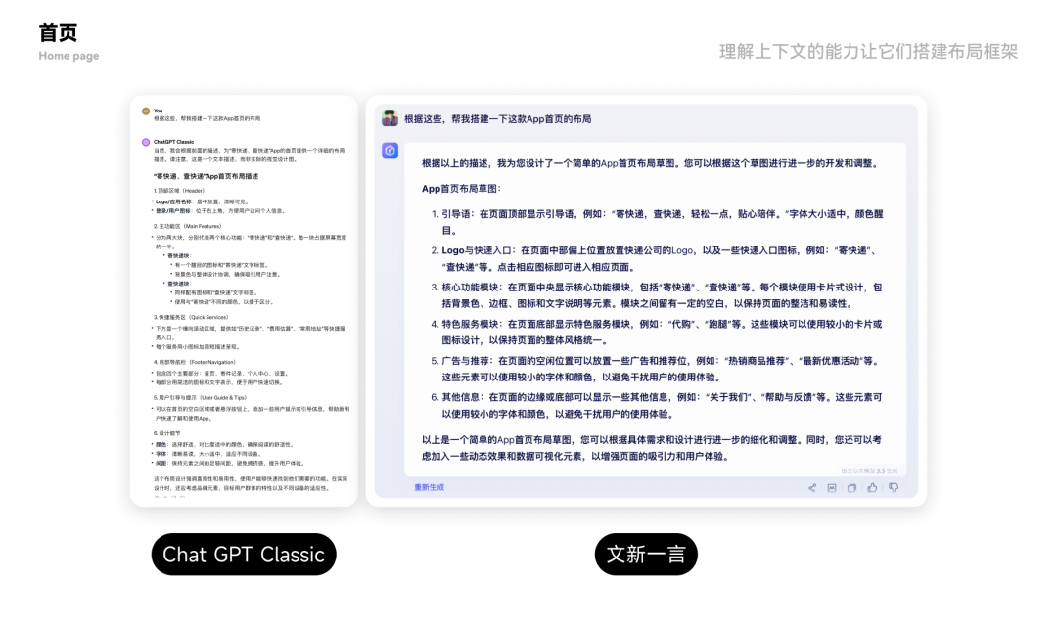1057x625 pixels.
Task: Give a thumbs up to the Wenxin answer
Action: coord(873,488)
